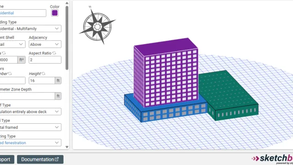
Task: Click the floor Height refresh icon
Action: coord(43,74)
